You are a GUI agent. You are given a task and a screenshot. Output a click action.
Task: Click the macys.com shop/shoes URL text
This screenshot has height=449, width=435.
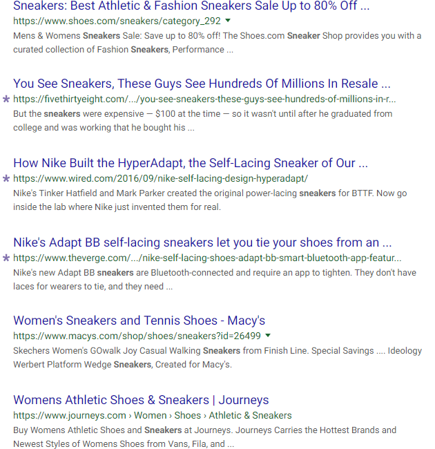pyautogui.click(x=137, y=336)
